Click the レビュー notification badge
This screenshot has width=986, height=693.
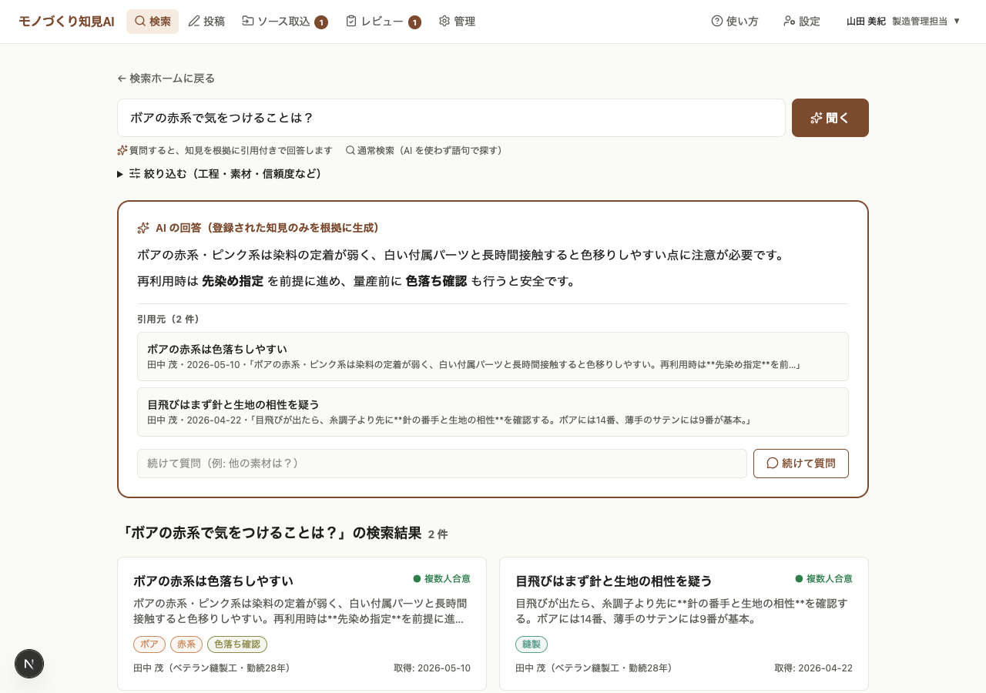(x=414, y=22)
